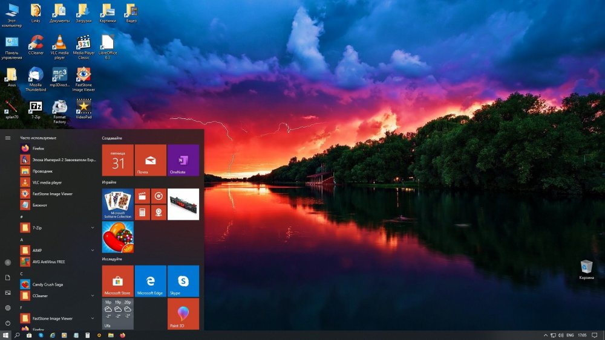605x340 pixels.
Task: Open the Calculator small tile
Action: click(142, 212)
